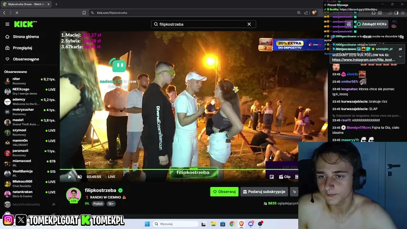407x229 pixels.
Task: Click the Polish language tag
Action: 98,204
